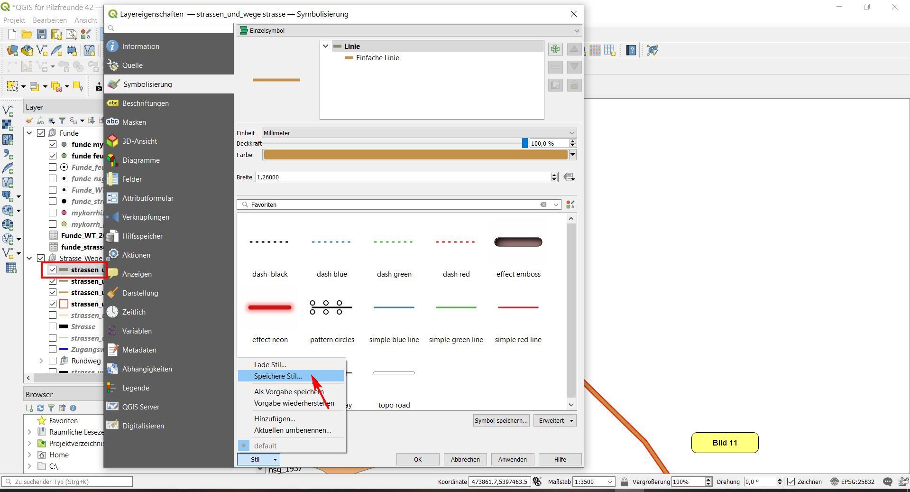
Task: Open the Diagramme section in sidebar
Action: [x=140, y=160]
